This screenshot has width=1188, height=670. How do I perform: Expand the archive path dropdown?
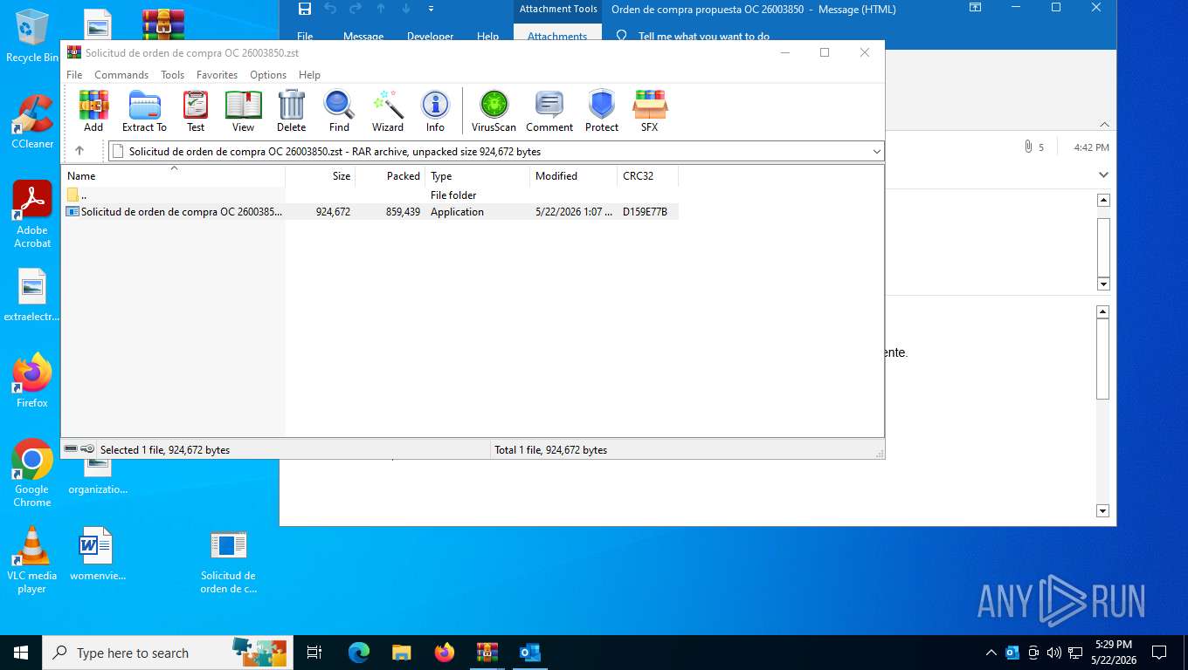(877, 152)
